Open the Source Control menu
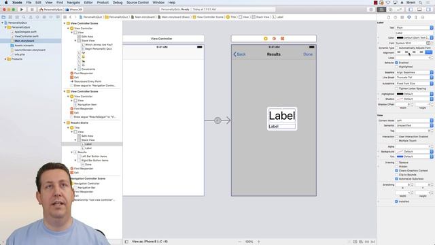Viewport: 435px width, 245px height. pyautogui.click(x=137, y=3)
